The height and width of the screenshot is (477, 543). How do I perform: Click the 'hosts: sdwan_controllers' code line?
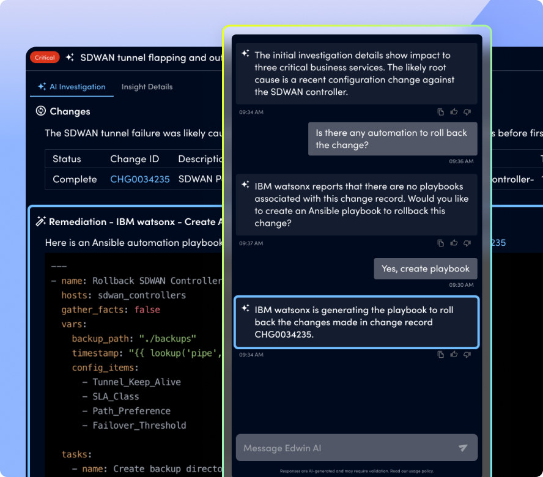(x=124, y=295)
